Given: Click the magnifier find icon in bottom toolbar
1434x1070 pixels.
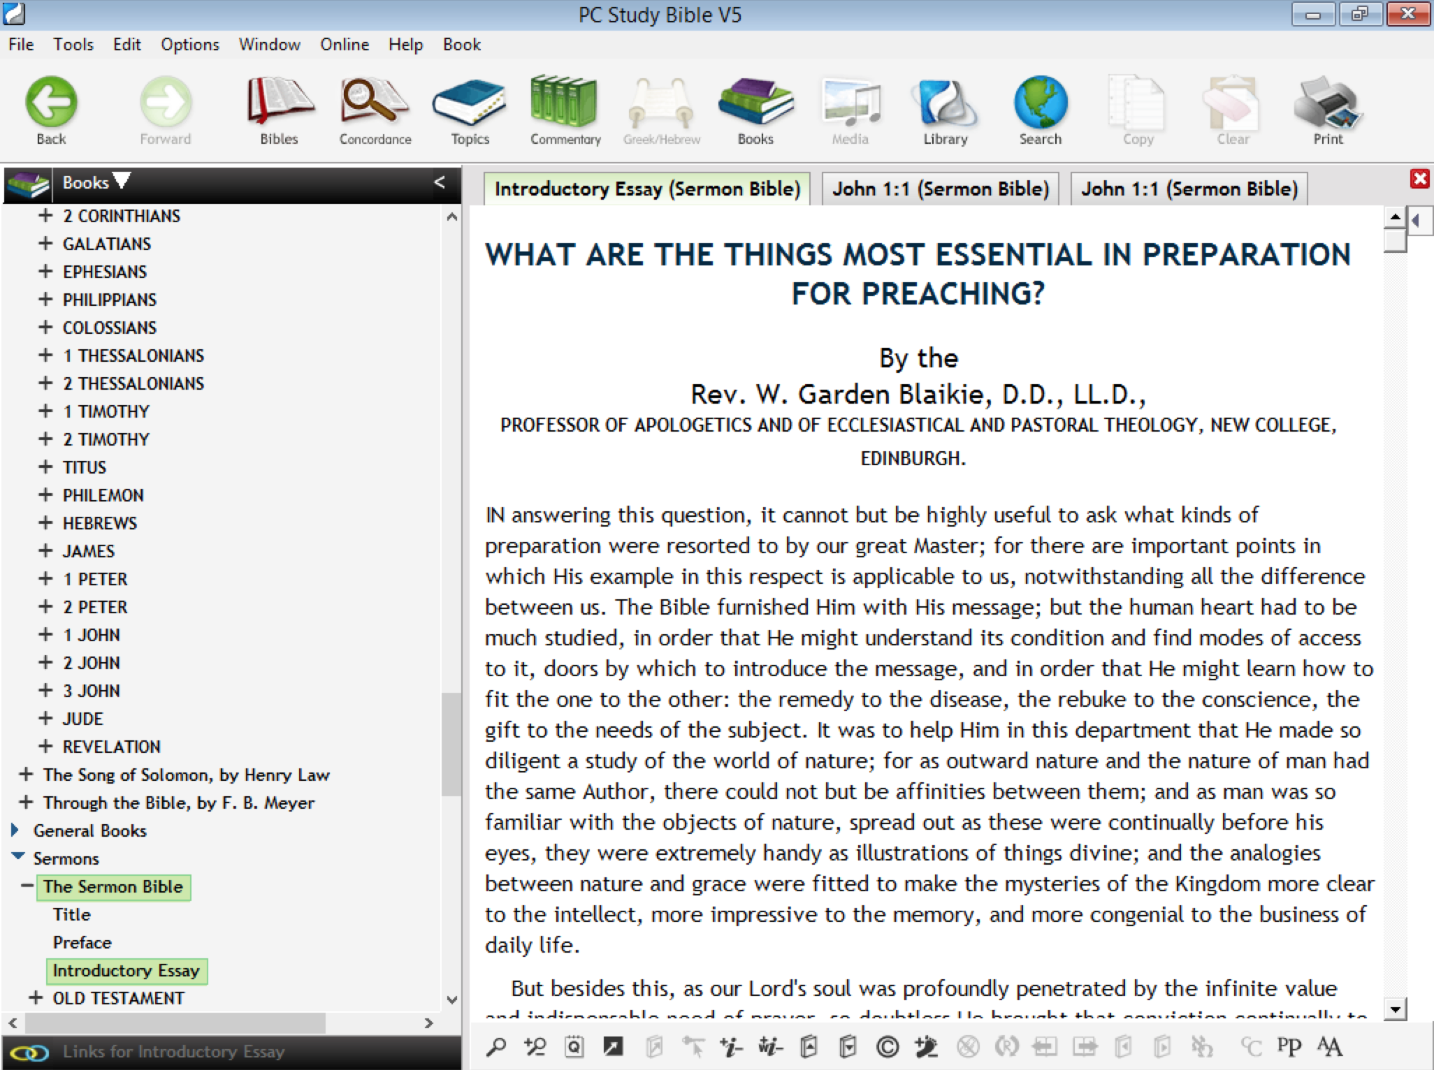Looking at the screenshot, I should click(496, 1046).
